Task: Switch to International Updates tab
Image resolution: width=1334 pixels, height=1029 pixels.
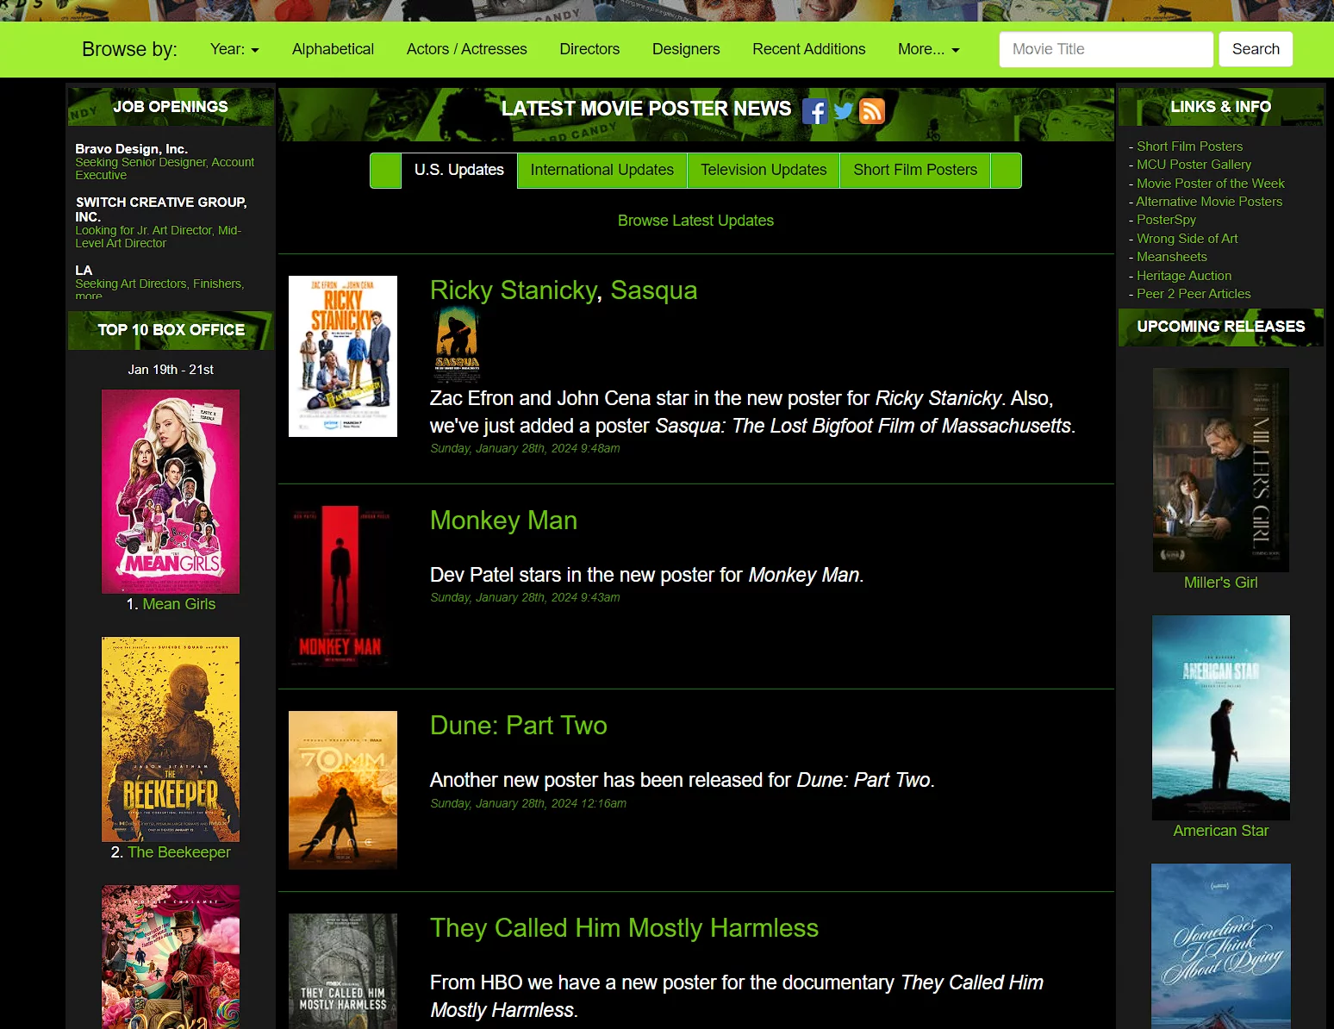Action: [602, 170]
